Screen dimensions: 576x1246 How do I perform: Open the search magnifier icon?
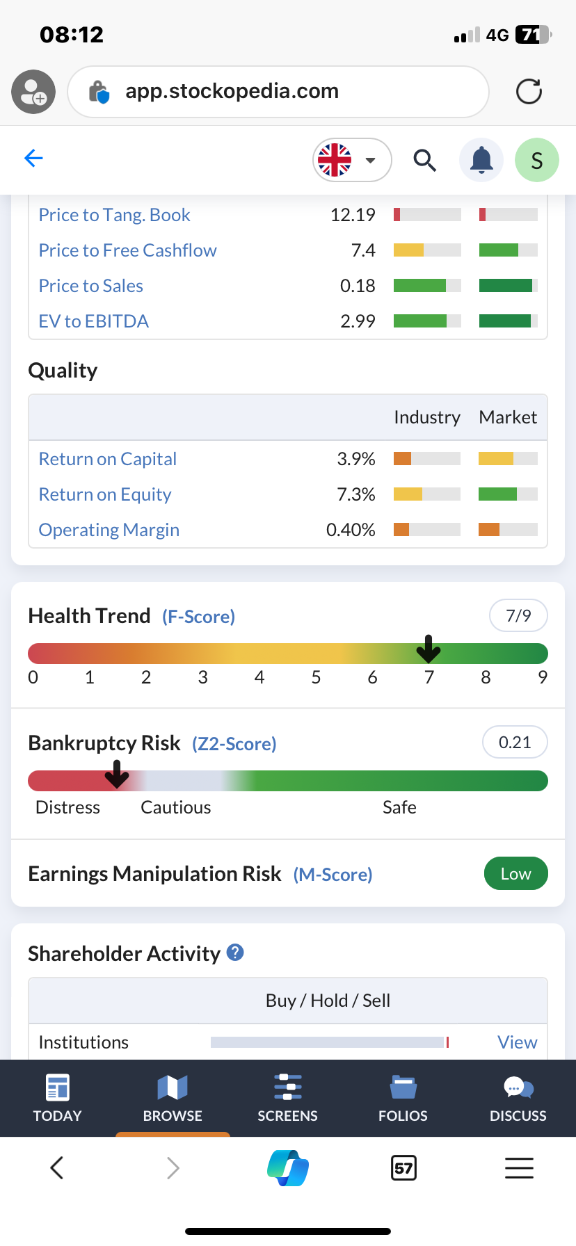[424, 160]
